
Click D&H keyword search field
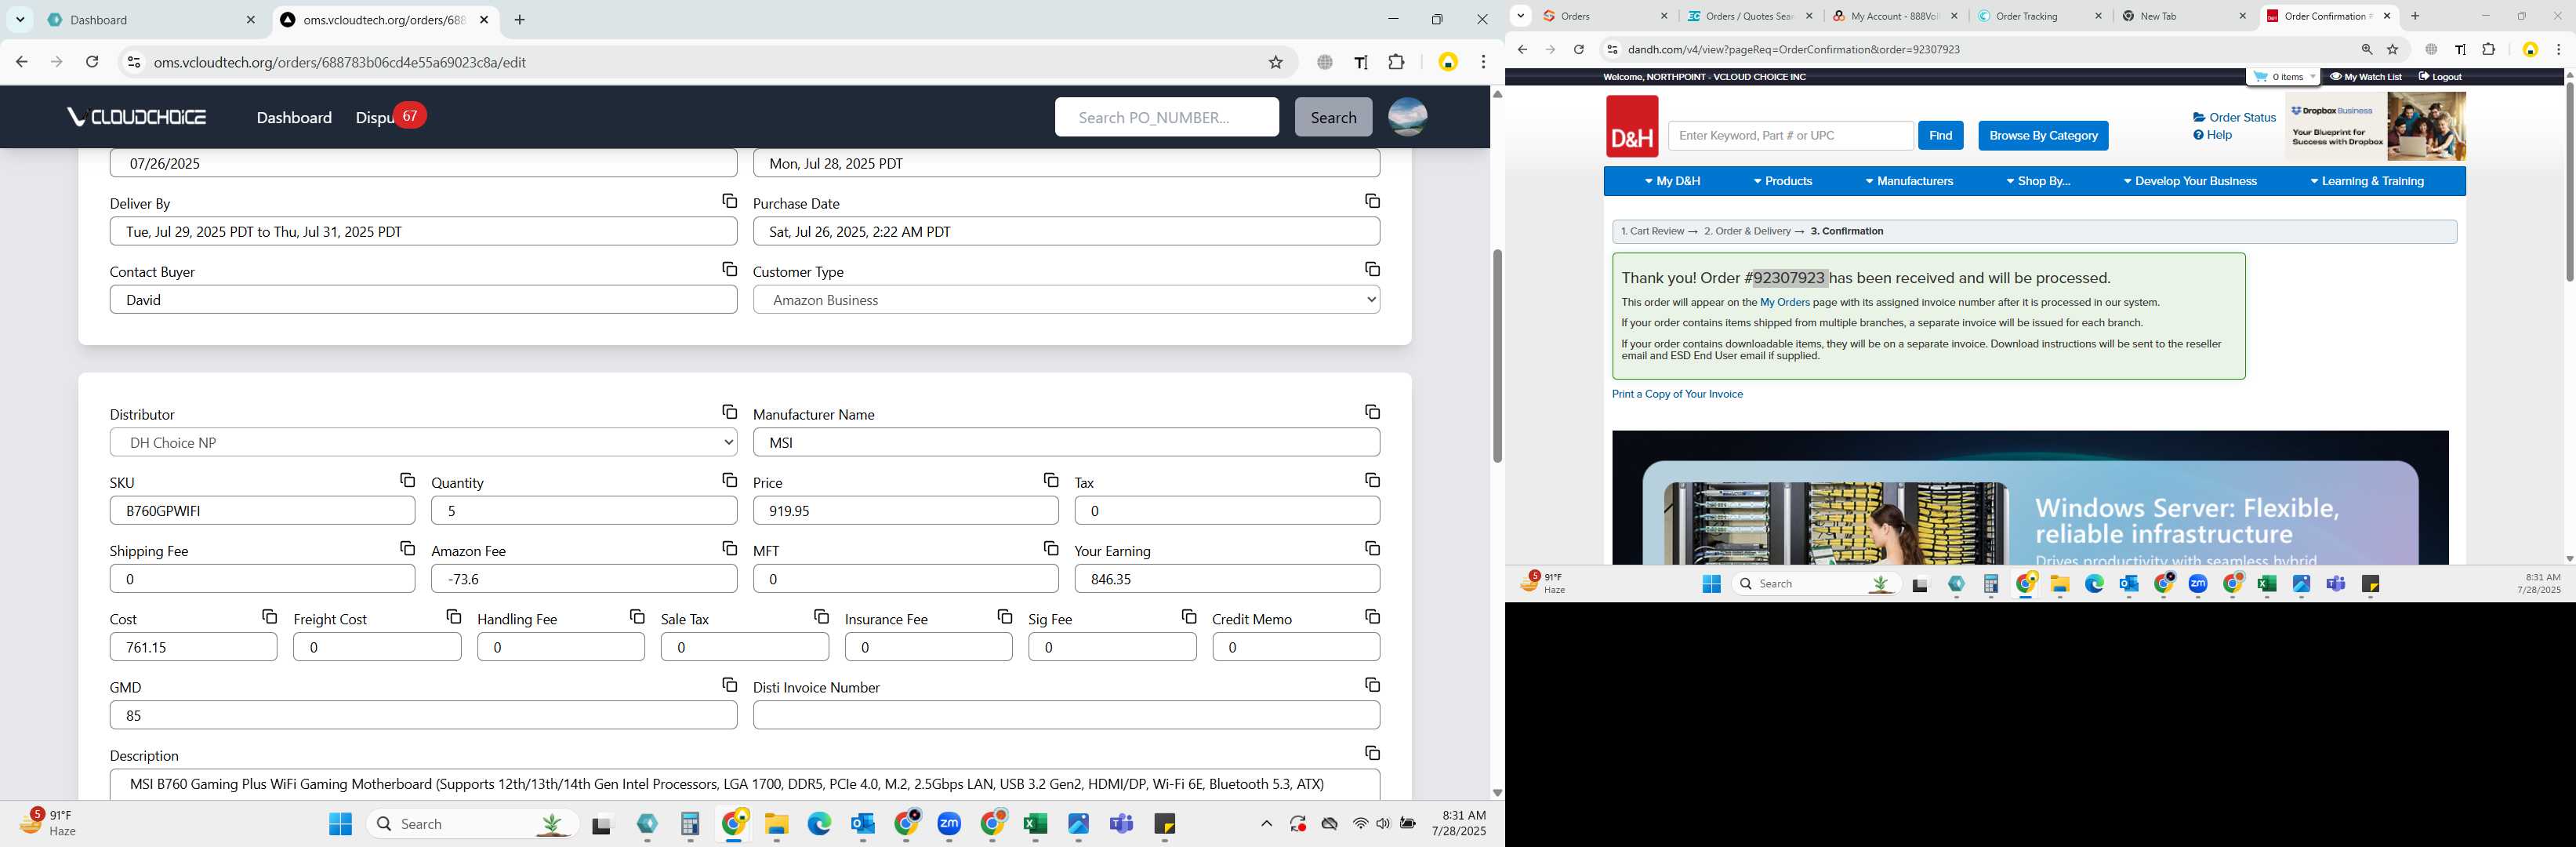(x=1790, y=136)
